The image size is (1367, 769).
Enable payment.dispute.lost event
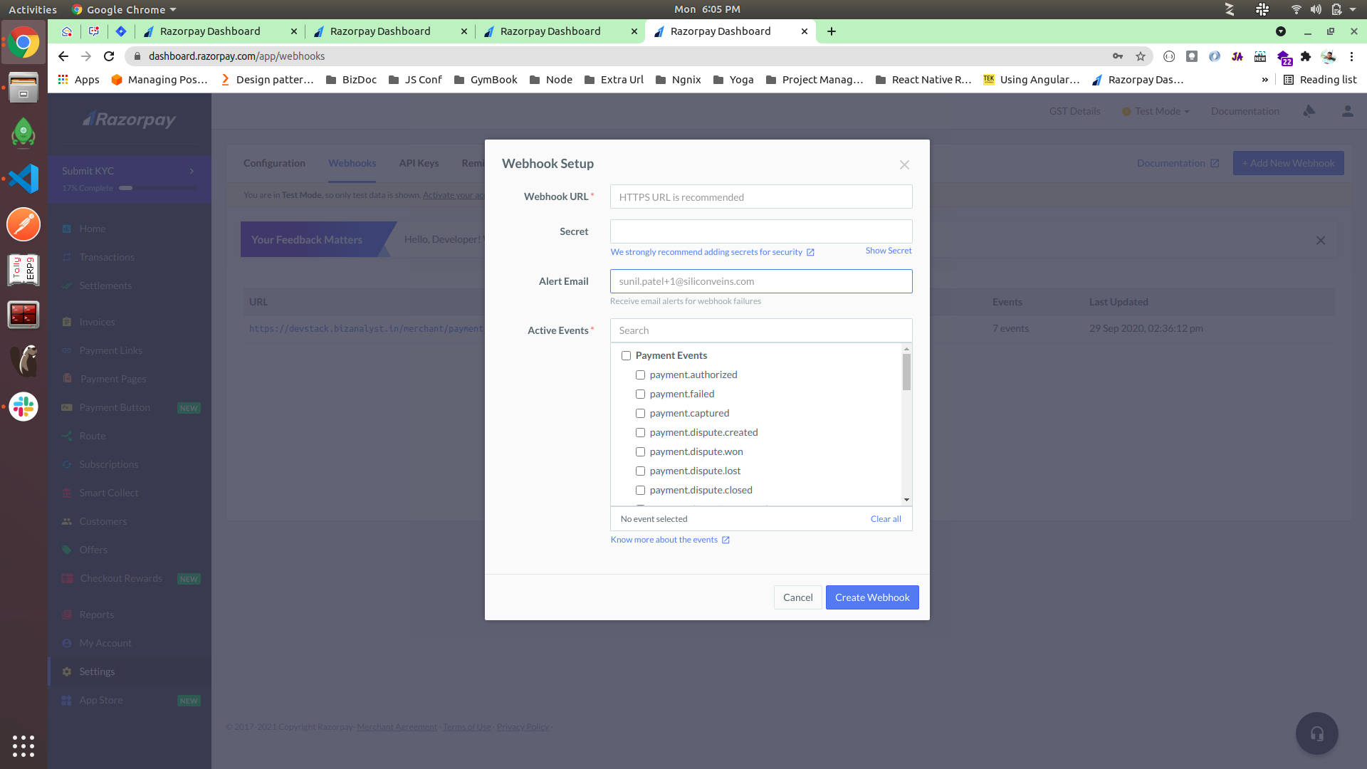point(641,471)
